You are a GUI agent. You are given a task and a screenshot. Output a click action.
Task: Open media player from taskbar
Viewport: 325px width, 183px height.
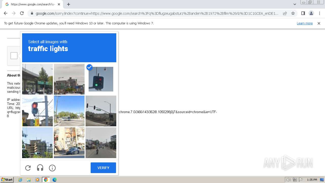point(37,180)
